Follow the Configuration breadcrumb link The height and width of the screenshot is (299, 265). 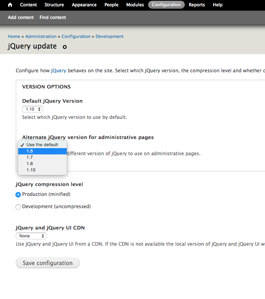pos(76,36)
